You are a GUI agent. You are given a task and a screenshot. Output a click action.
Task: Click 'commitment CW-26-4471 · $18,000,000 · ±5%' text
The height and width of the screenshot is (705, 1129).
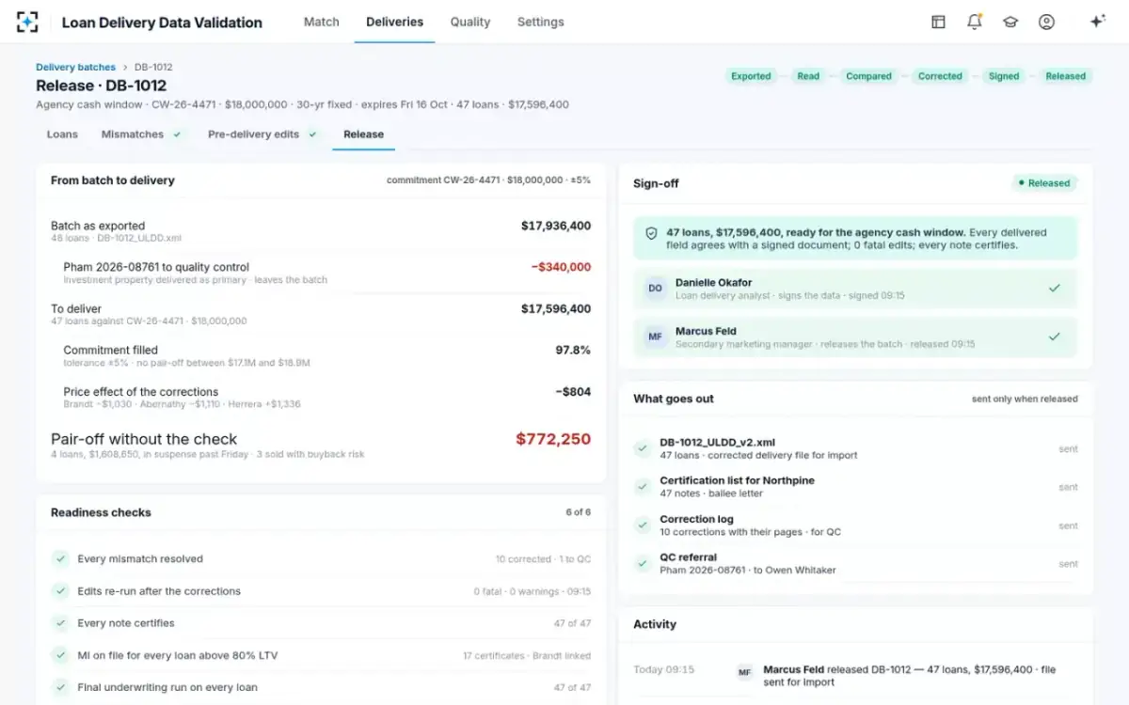point(488,180)
